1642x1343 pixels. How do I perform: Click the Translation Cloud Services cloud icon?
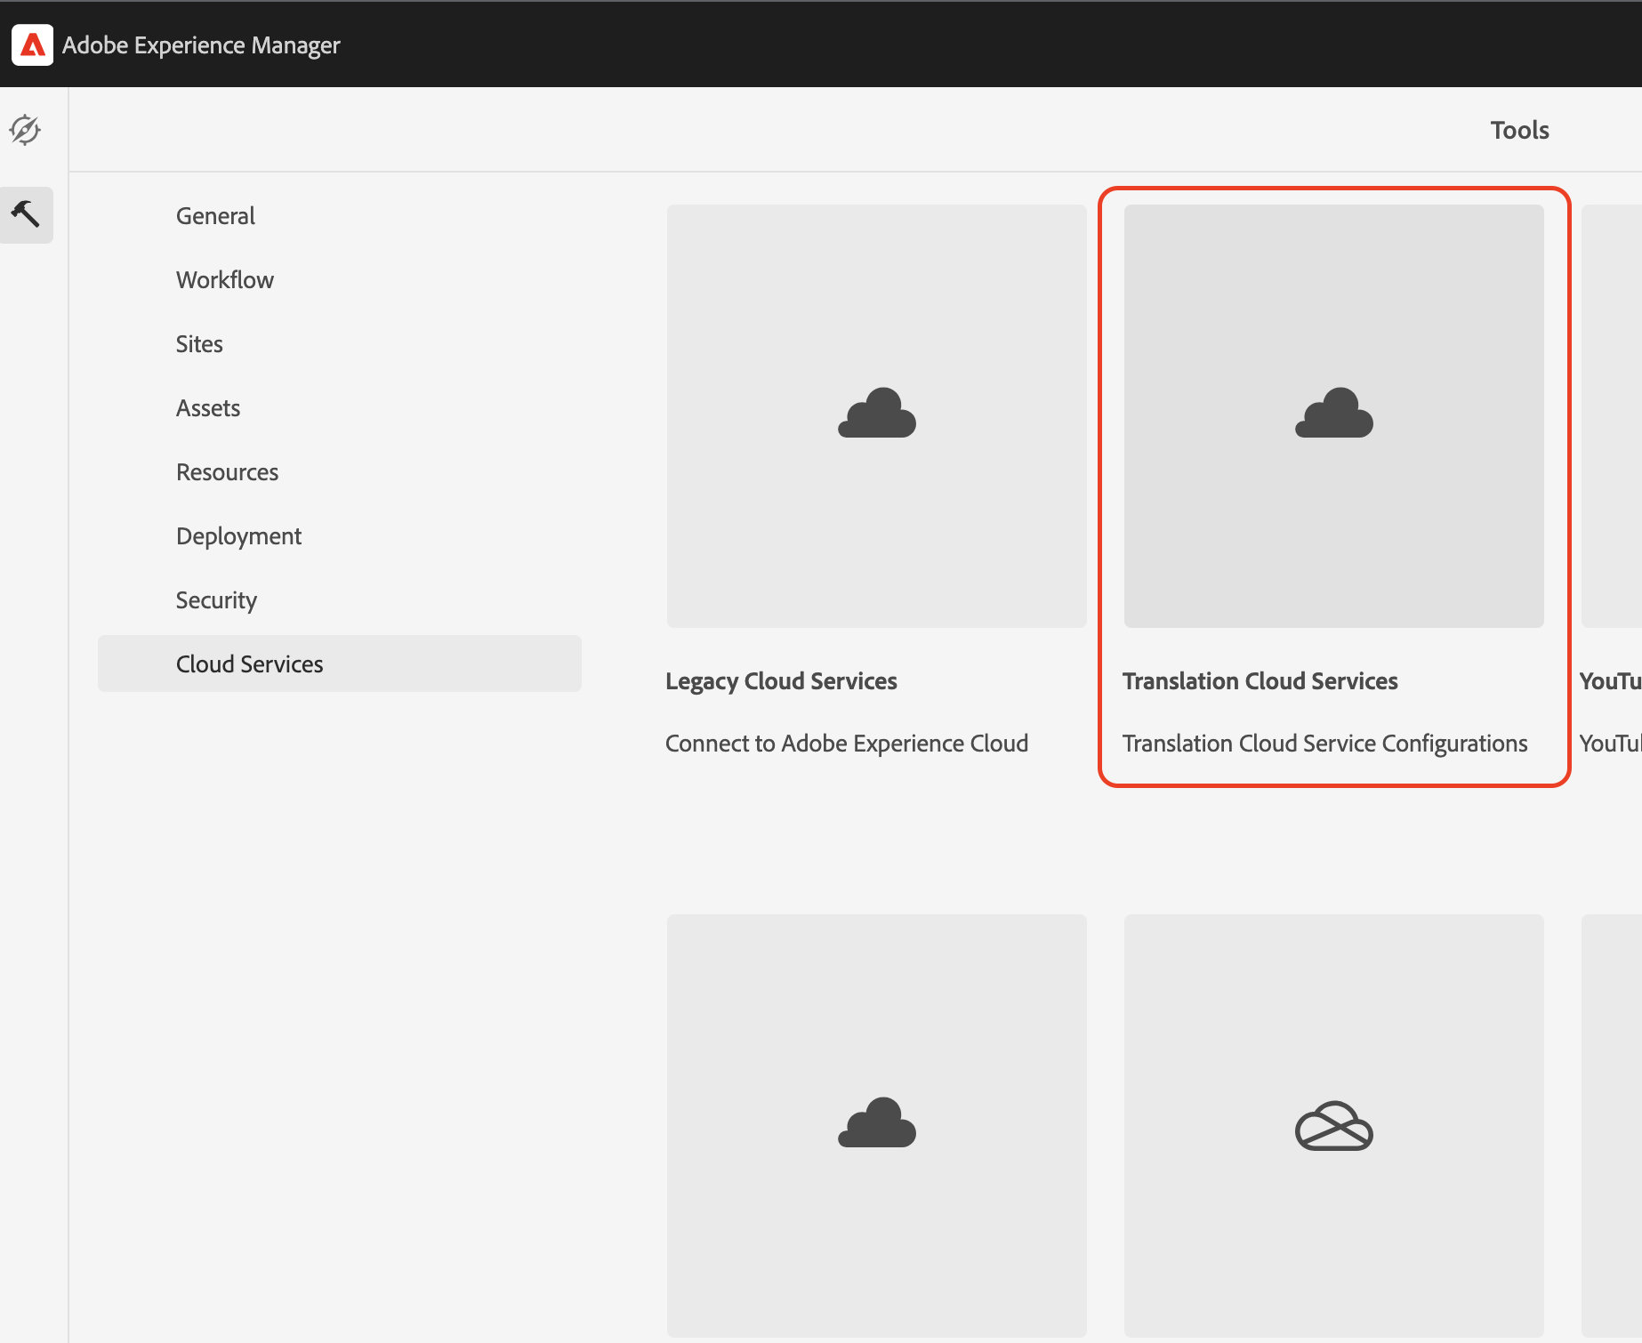coord(1334,414)
